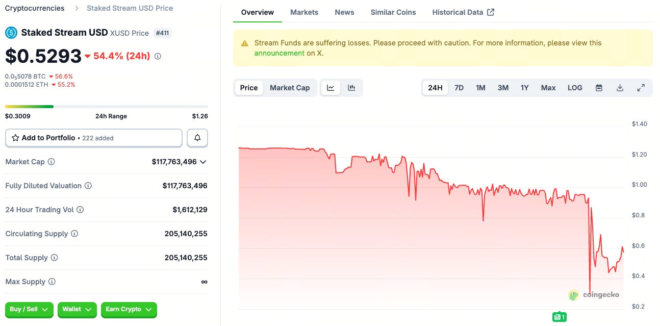Expand the Market Cap row chevron
This screenshot has height=326, width=660.
point(204,162)
